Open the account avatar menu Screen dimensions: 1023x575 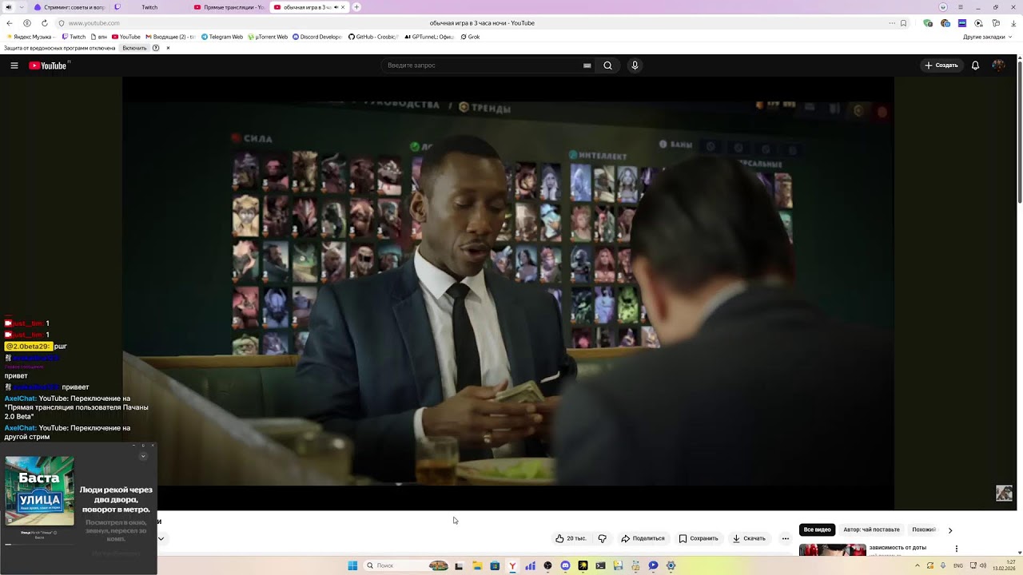tap(998, 65)
